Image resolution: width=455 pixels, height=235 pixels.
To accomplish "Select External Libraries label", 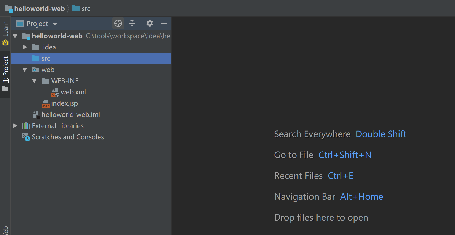I will coord(58,126).
